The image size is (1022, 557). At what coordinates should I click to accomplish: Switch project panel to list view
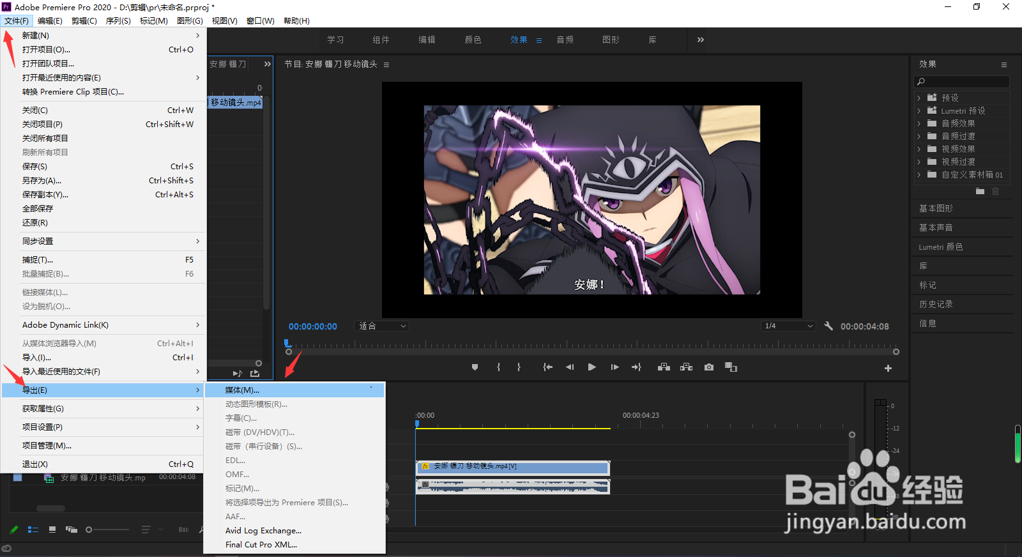[33, 530]
